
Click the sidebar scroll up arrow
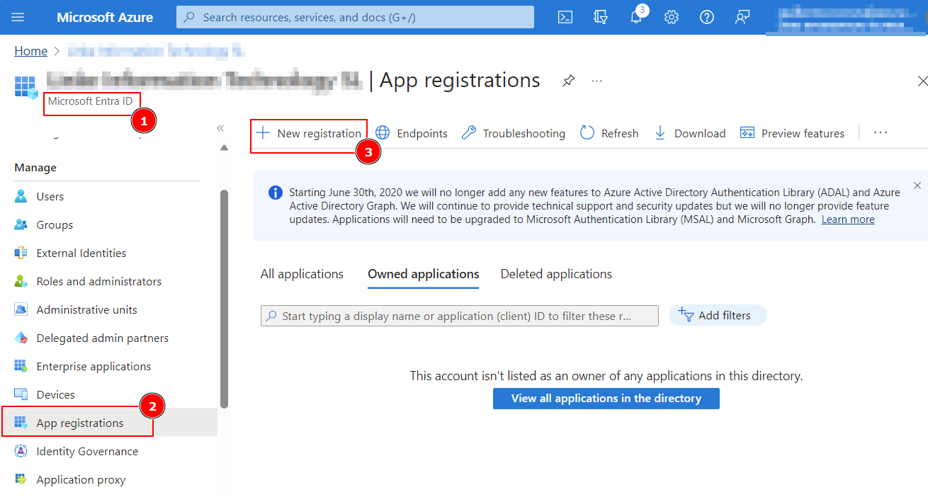click(225, 148)
